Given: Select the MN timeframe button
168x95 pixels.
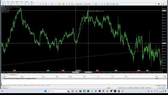Looking at the screenshot, I should tap(25, 4).
